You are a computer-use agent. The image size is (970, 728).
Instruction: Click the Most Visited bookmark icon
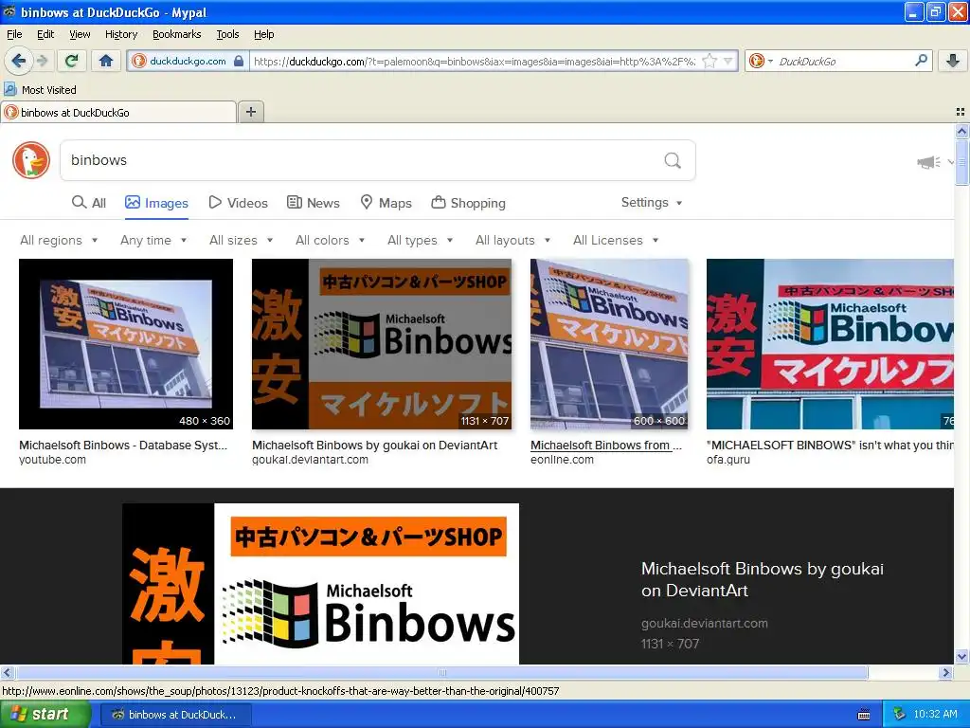(9, 89)
